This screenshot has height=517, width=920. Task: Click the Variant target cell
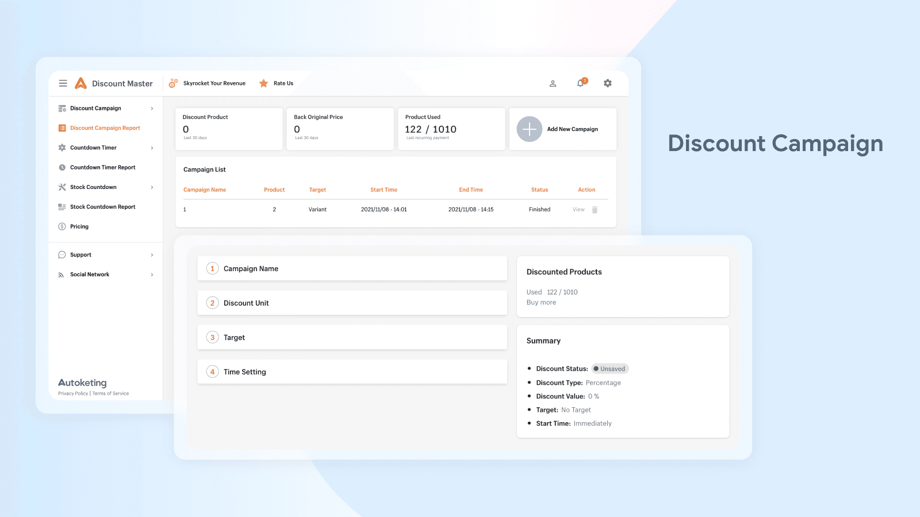pyautogui.click(x=317, y=210)
